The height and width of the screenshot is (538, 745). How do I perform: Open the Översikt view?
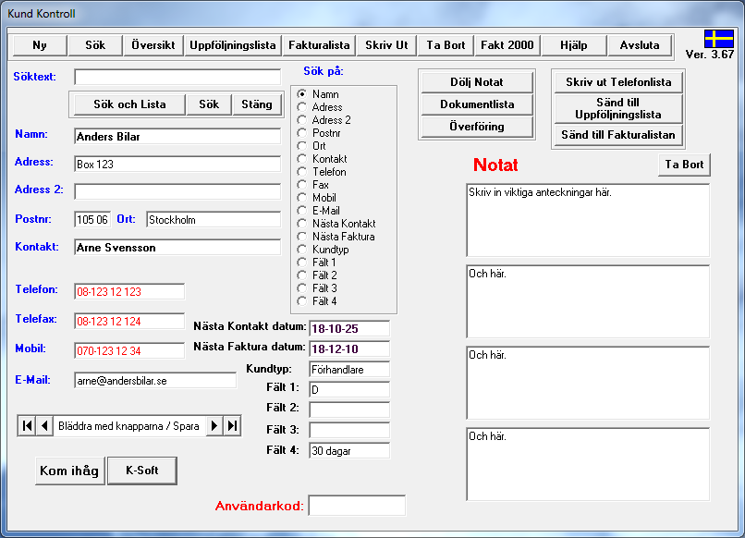click(x=153, y=45)
